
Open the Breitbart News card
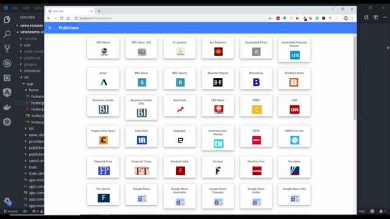294,78
